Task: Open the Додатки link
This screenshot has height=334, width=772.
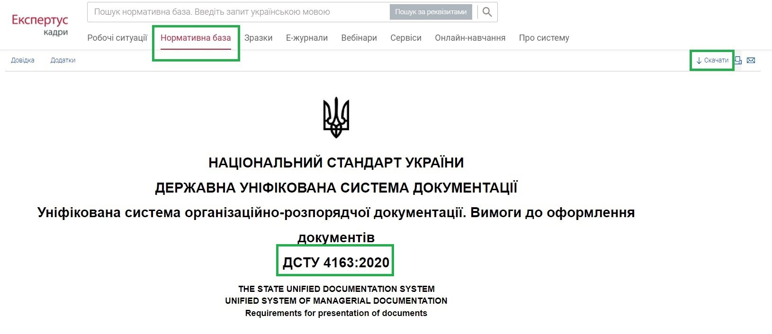Action: [x=63, y=61]
